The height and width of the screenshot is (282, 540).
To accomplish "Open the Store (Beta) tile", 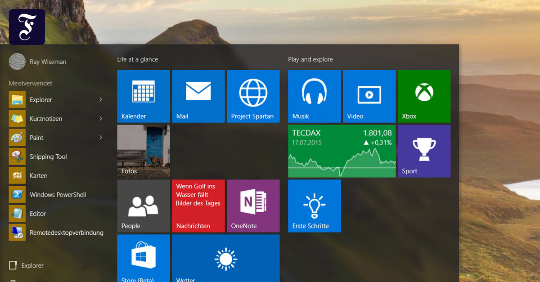I will [143, 259].
